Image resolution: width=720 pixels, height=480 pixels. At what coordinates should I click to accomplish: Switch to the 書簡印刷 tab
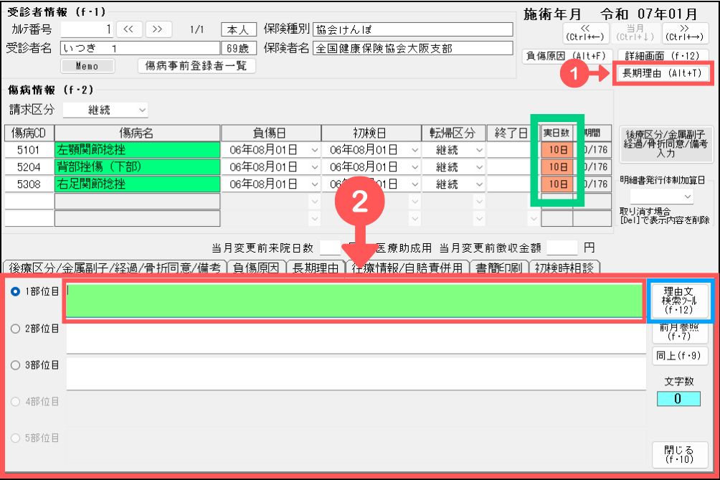click(499, 268)
